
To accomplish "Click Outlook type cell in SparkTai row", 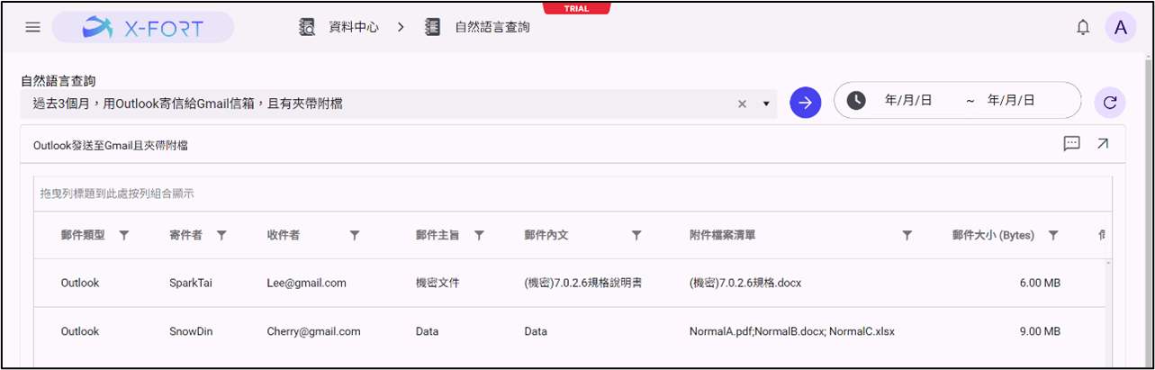I will click(x=80, y=283).
